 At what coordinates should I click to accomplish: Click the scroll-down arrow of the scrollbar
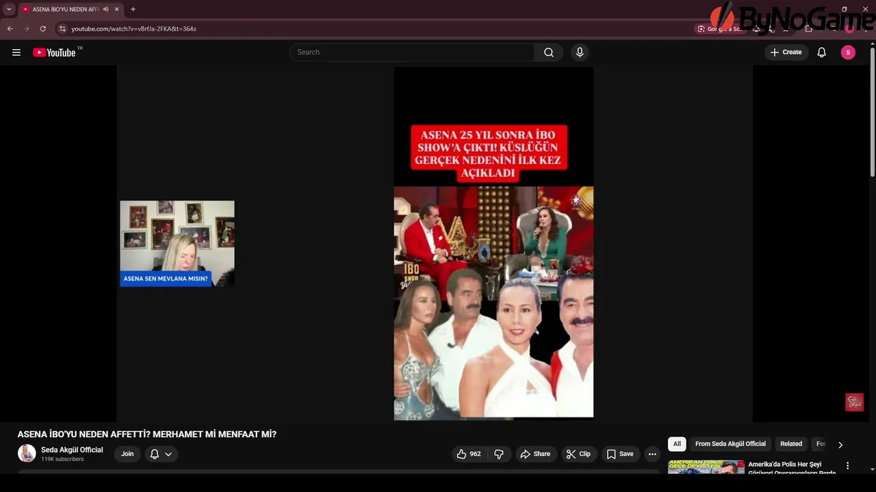[x=872, y=469]
